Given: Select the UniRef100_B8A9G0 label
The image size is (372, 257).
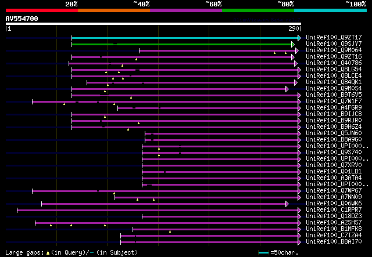Looking at the screenshot, I should click(x=334, y=140).
